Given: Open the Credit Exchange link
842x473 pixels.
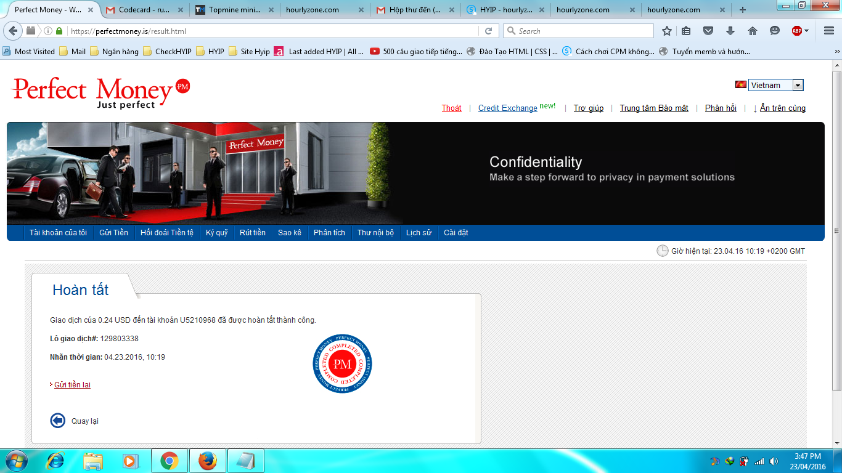Looking at the screenshot, I should (x=508, y=108).
